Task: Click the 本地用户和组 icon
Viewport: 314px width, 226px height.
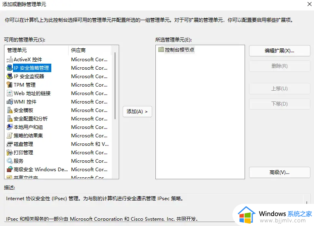Action: (10, 127)
